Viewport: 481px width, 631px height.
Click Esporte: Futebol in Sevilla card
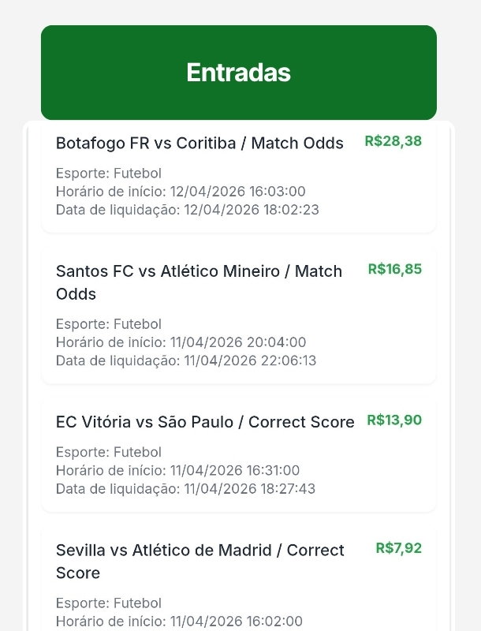(108, 603)
